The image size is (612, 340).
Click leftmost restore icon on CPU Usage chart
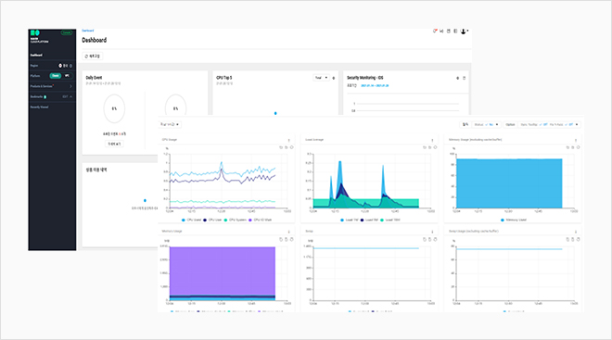pos(281,147)
